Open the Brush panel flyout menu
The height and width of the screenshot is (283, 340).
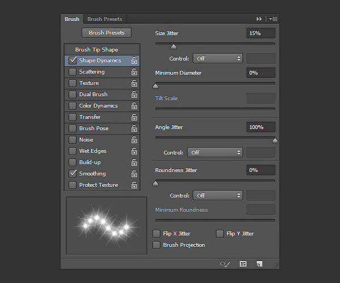click(x=273, y=19)
